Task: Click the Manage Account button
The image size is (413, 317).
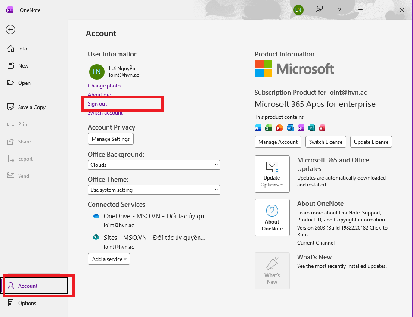Action: click(x=278, y=142)
